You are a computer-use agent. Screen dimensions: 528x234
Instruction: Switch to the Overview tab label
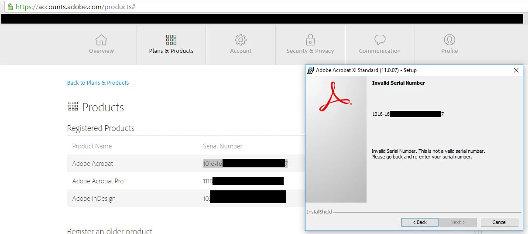101,51
